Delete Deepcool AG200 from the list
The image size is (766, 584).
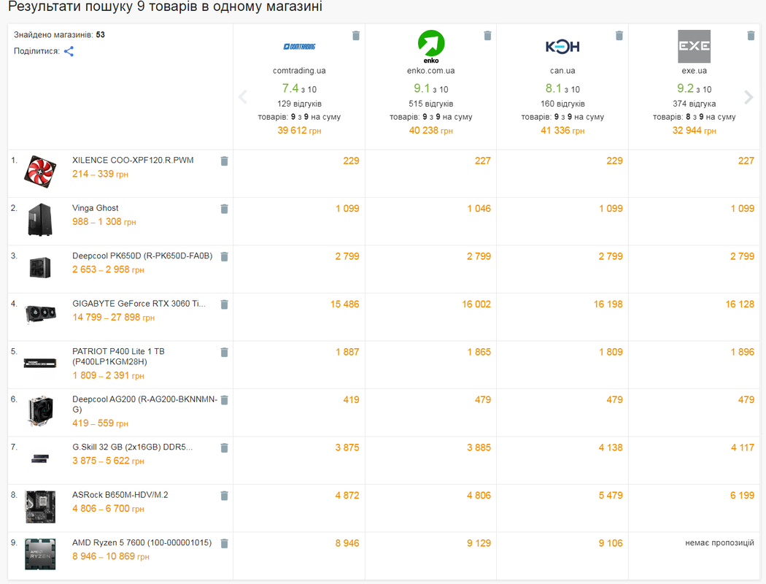click(x=224, y=400)
